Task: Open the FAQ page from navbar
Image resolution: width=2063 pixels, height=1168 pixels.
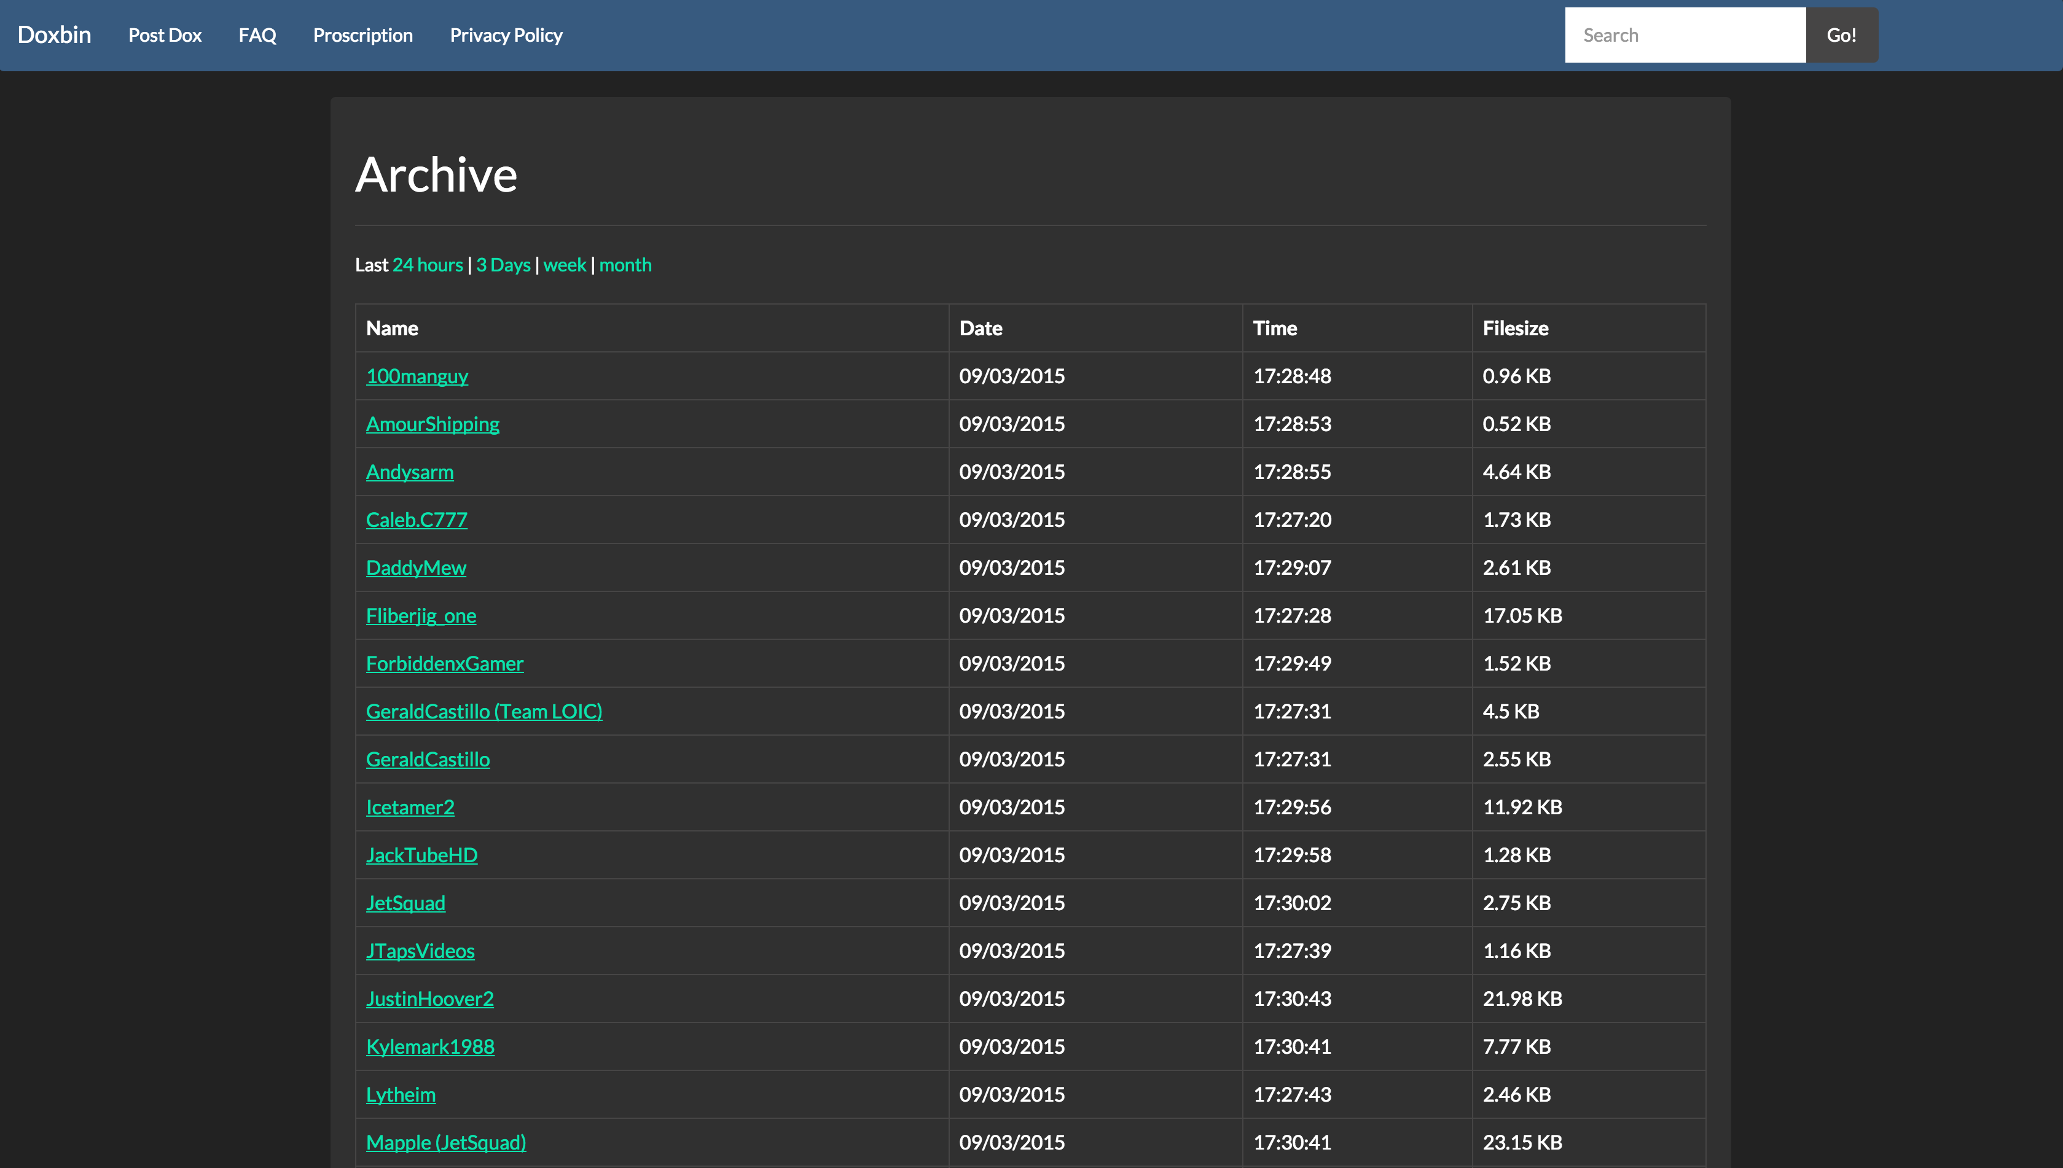Action: [257, 35]
